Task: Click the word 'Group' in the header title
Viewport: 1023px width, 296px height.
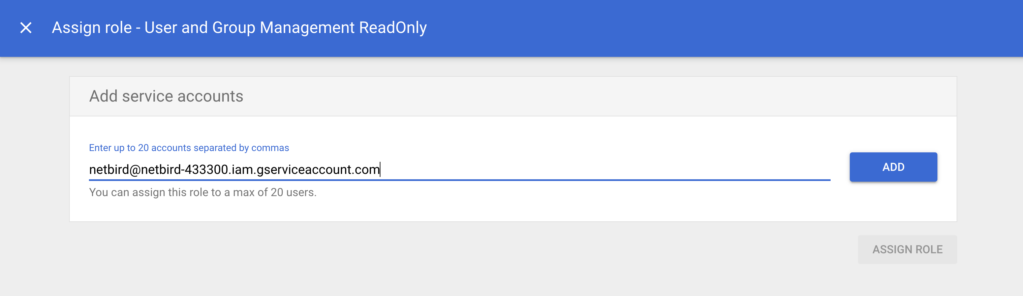Action: (233, 28)
